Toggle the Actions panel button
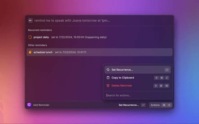Image resolution: width=199 pixels, height=124 pixels. pyautogui.click(x=155, y=105)
